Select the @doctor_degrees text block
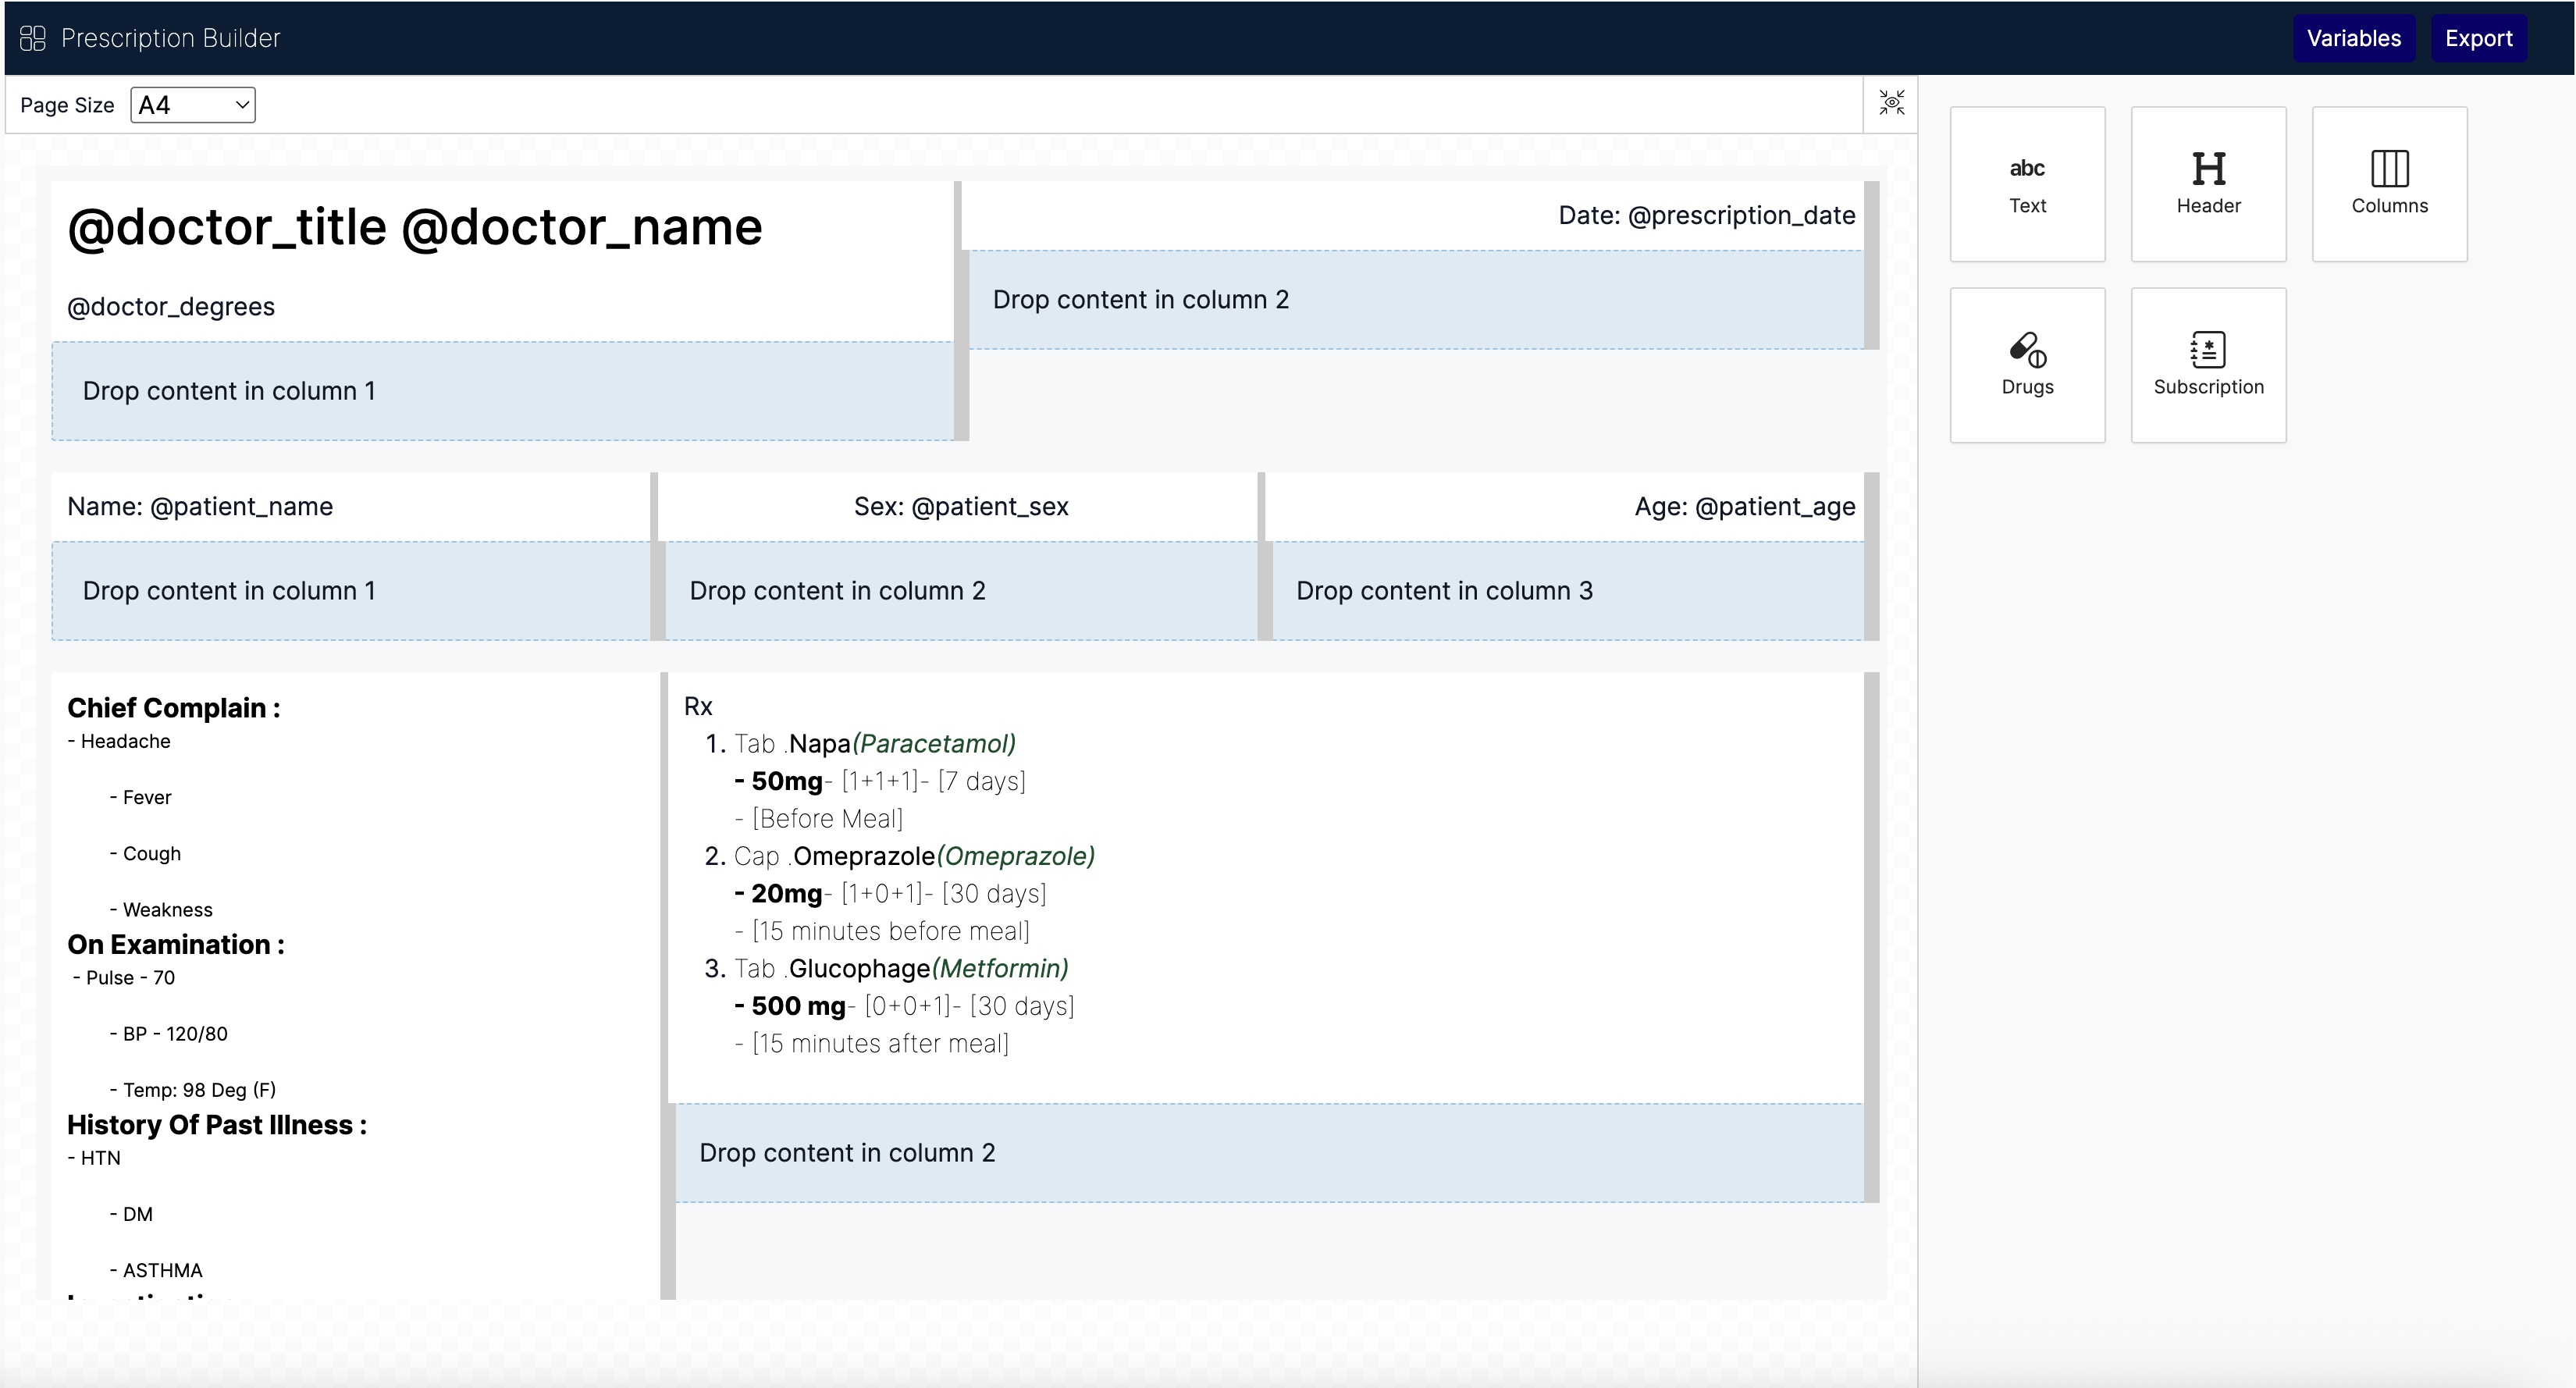This screenshot has width=2576, height=1388. (x=171, y=307)
